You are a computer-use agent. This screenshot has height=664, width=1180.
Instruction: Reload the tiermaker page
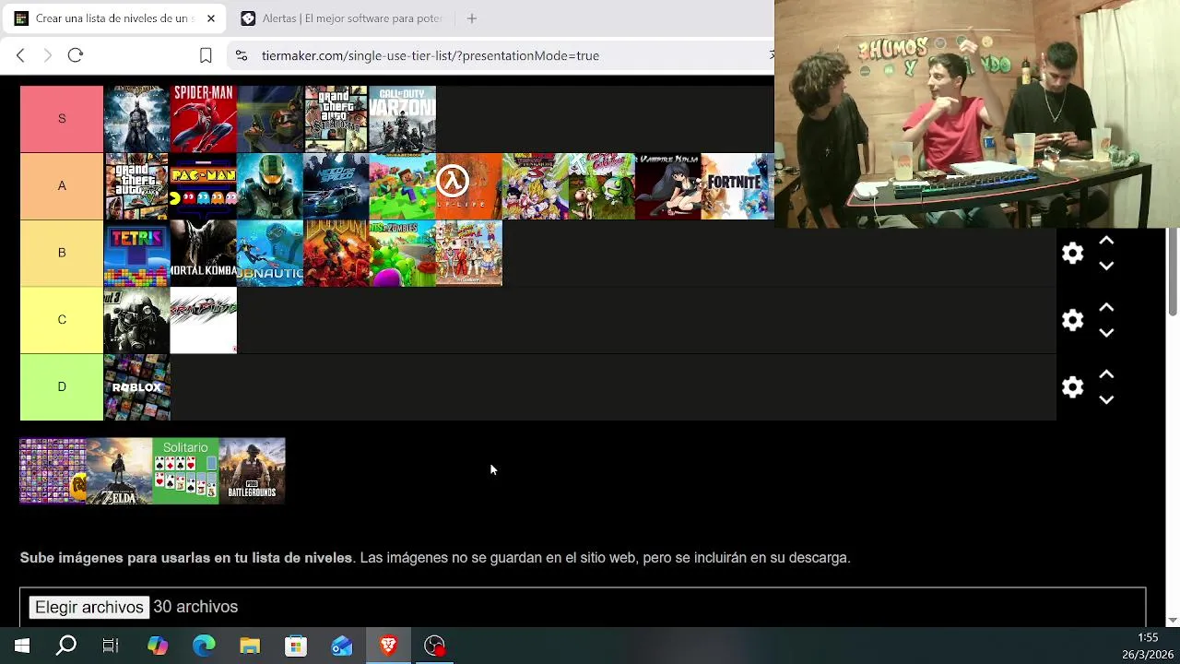pos(76,55)
